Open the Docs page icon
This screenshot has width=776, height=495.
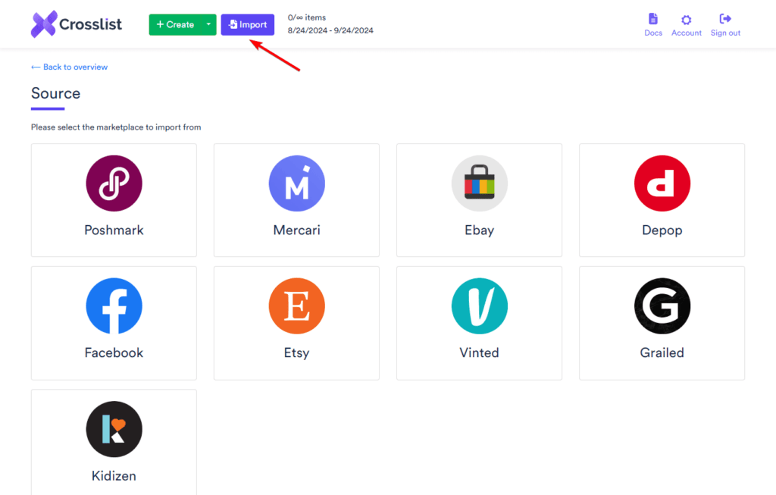coord(652,19)
